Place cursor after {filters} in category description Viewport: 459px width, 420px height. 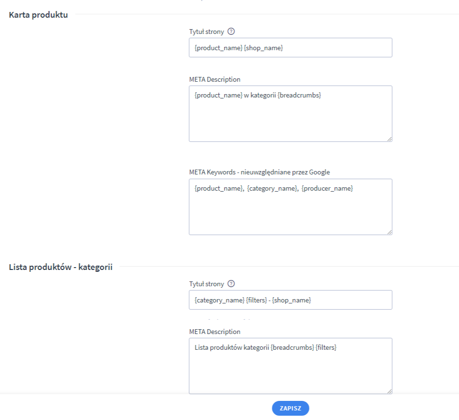point(337,347)
